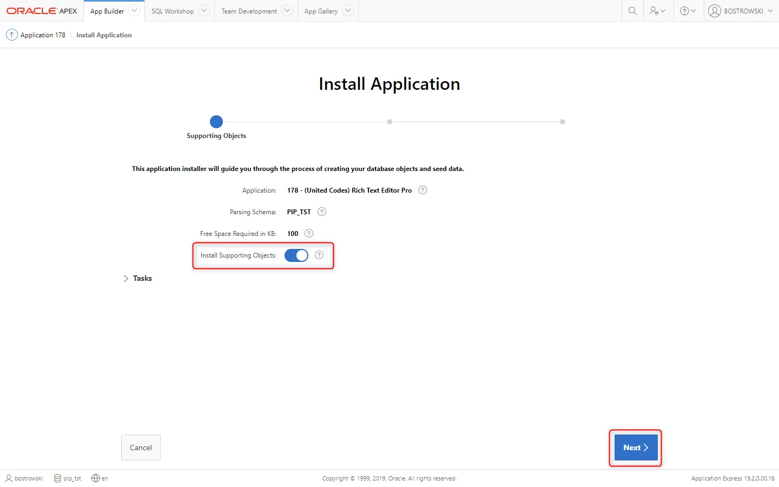Click help icon next to Application name

422,190
